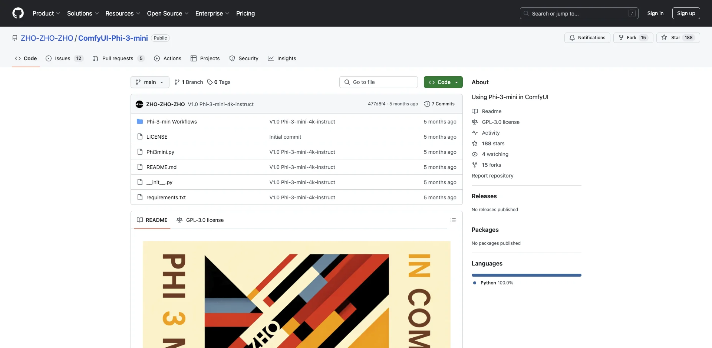Fork the repository
This screenshot has height=348, width=712.
click(633, 38)
